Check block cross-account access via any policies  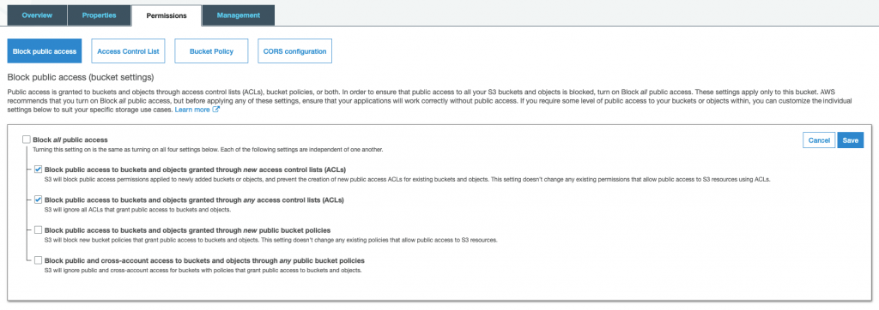pyautogui.click(x=38, y=260)
